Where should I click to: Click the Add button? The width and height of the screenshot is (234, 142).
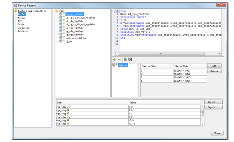(x=214, y=66)
